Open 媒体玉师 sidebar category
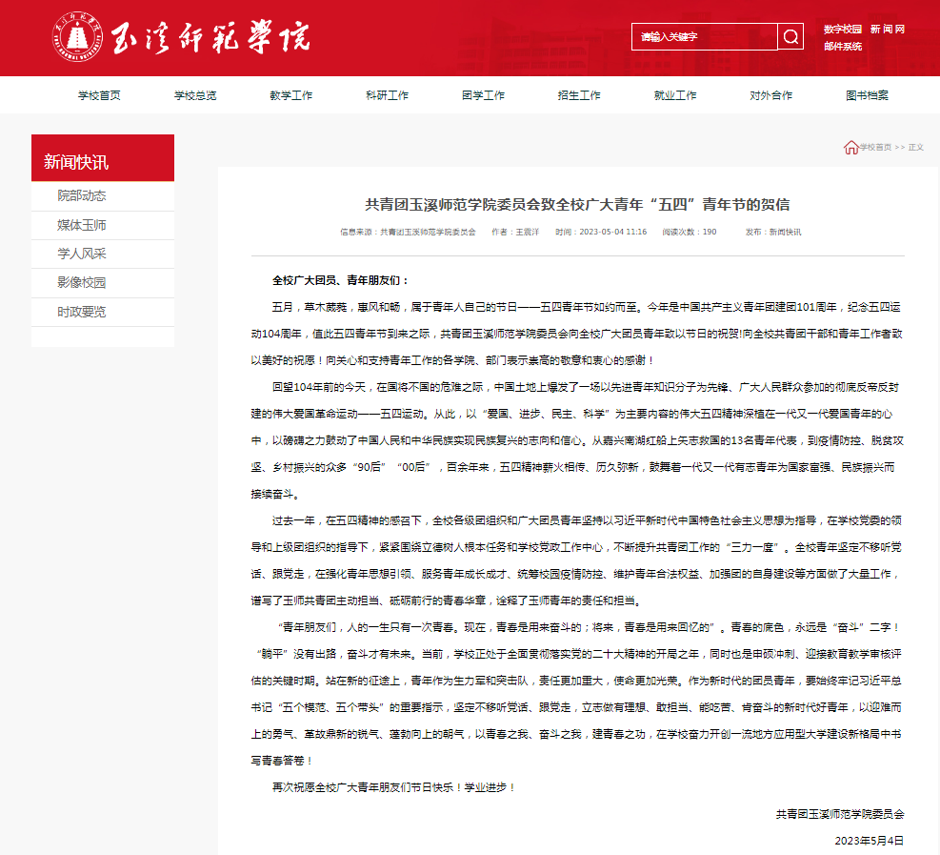The height and width of the screenshot is (855, 940). click(82, 225)
